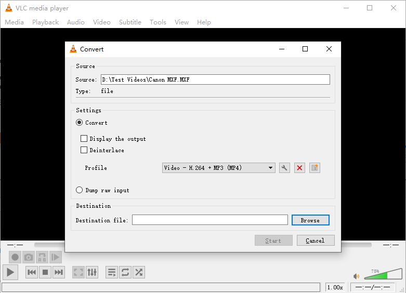Toggle the playlist view icon

click(112, 272)
